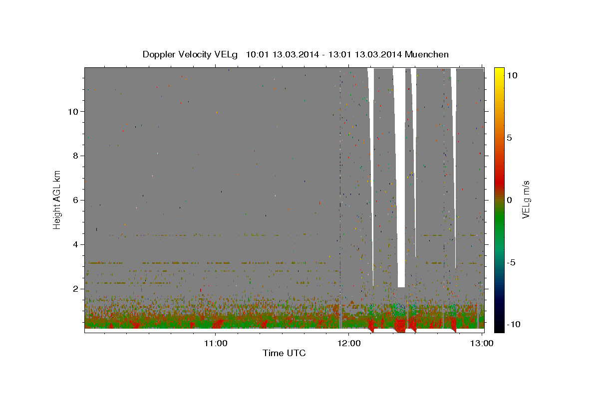Click the yellow top of the colorbar
Screen dimensions: 599x399
pos(499,72)
